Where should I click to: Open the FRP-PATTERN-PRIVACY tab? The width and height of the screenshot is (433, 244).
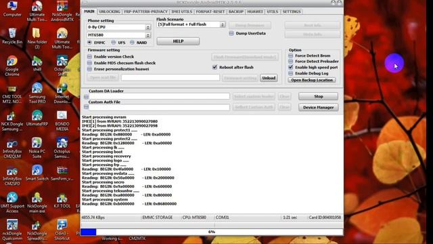pos(146,12)
